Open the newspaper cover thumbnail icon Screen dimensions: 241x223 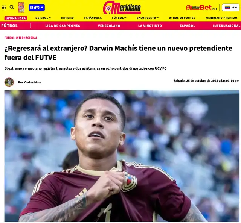click(x=21, y=8)
